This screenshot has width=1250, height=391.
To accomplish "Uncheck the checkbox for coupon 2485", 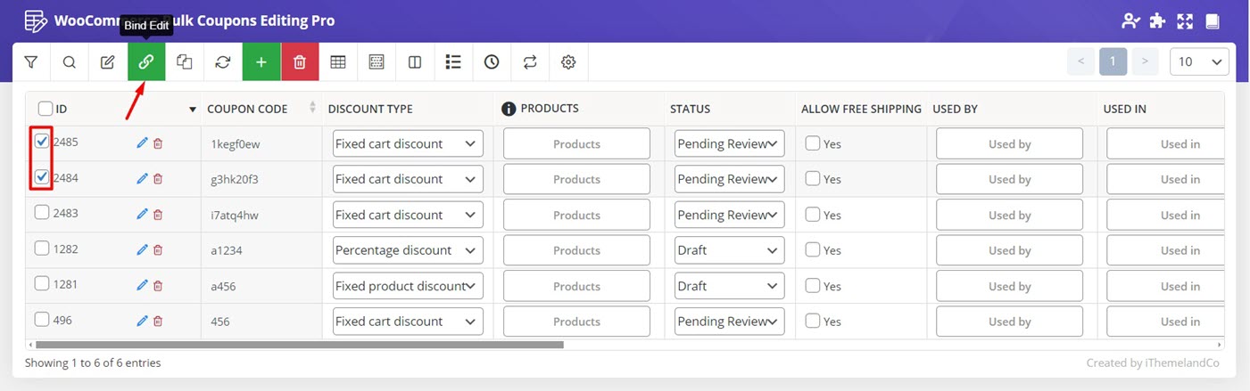I will (x=42, y=141).
